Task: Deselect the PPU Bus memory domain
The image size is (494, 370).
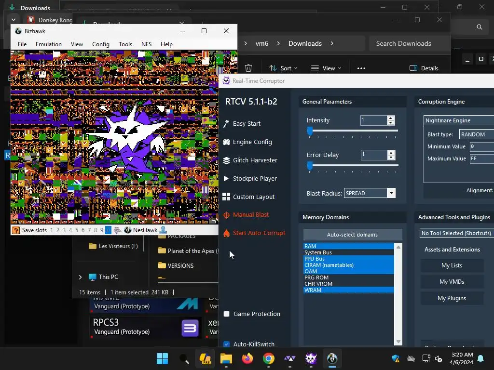Action: pyautogui.click(x=348, y=259)
